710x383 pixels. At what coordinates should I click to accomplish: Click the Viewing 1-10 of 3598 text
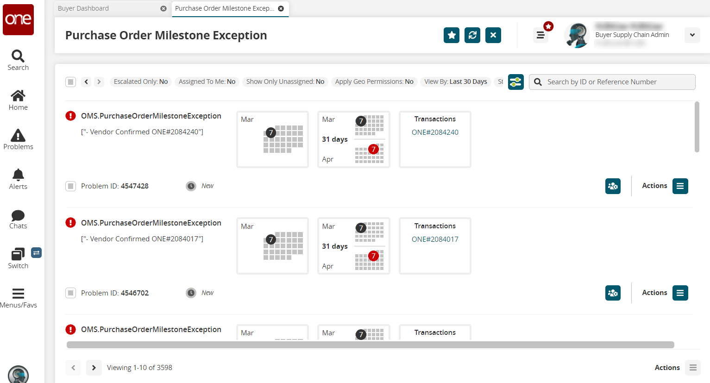coord(139,368)
